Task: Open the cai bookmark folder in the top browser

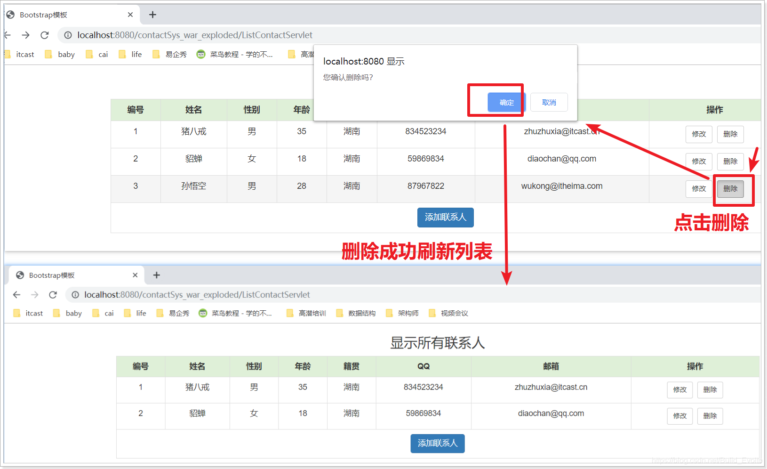Action: [x=97, y=55]
